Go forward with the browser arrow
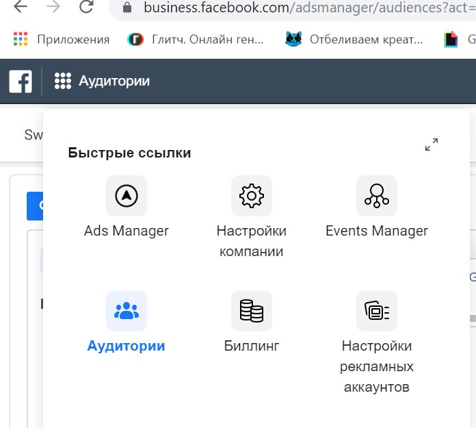The height and width of the screenshot is (428, 476). pos(53,7)
